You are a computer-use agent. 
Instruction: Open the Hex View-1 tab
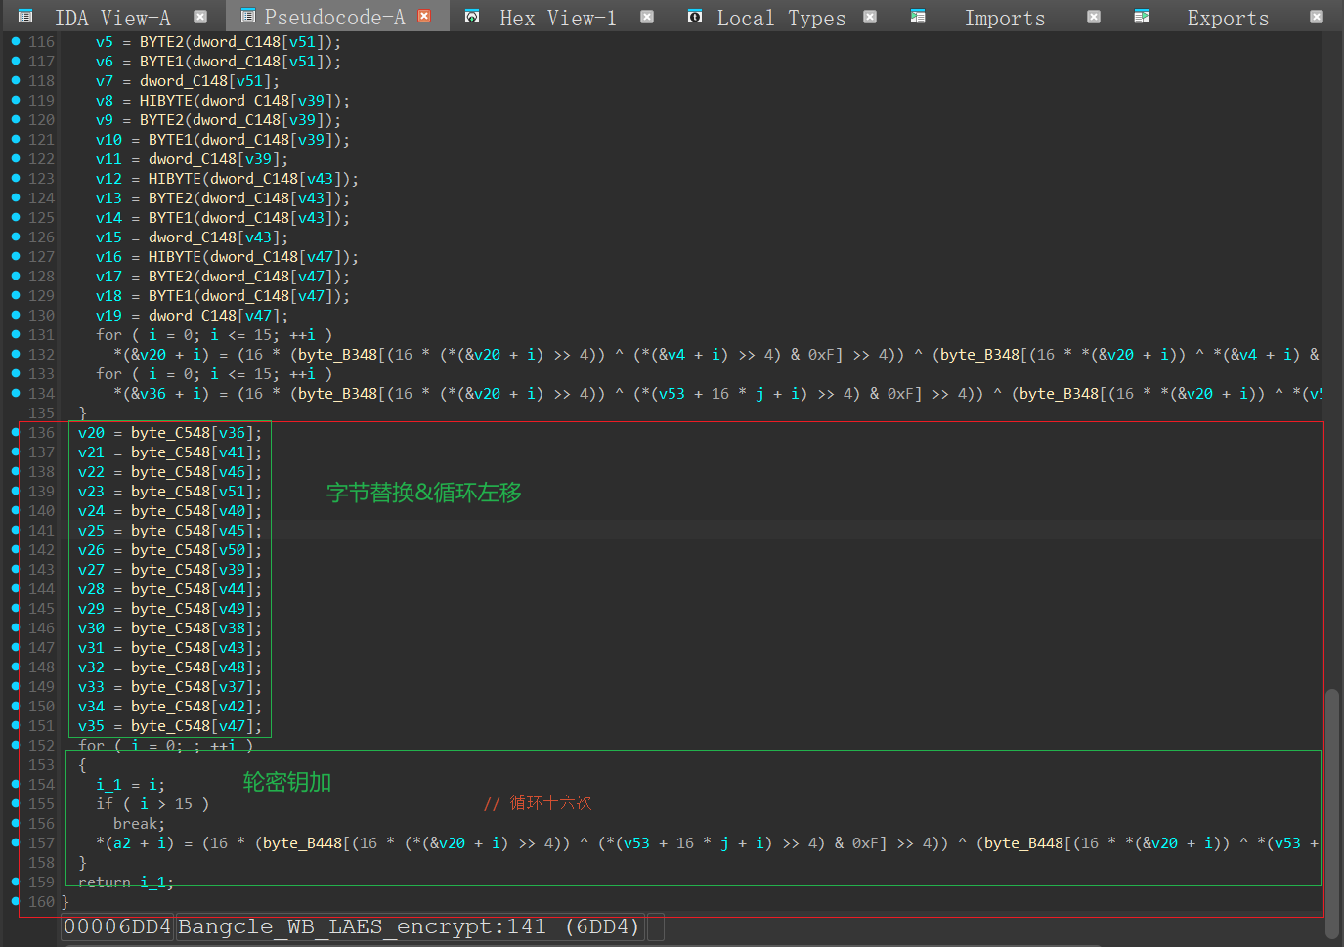pos(558,18)
